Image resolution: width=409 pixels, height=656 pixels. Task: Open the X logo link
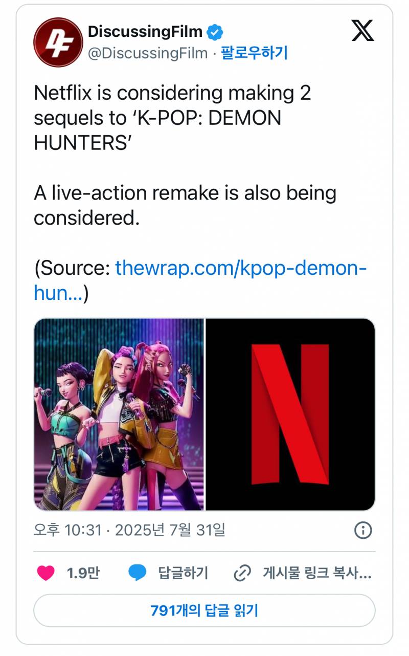click(362, 31)
